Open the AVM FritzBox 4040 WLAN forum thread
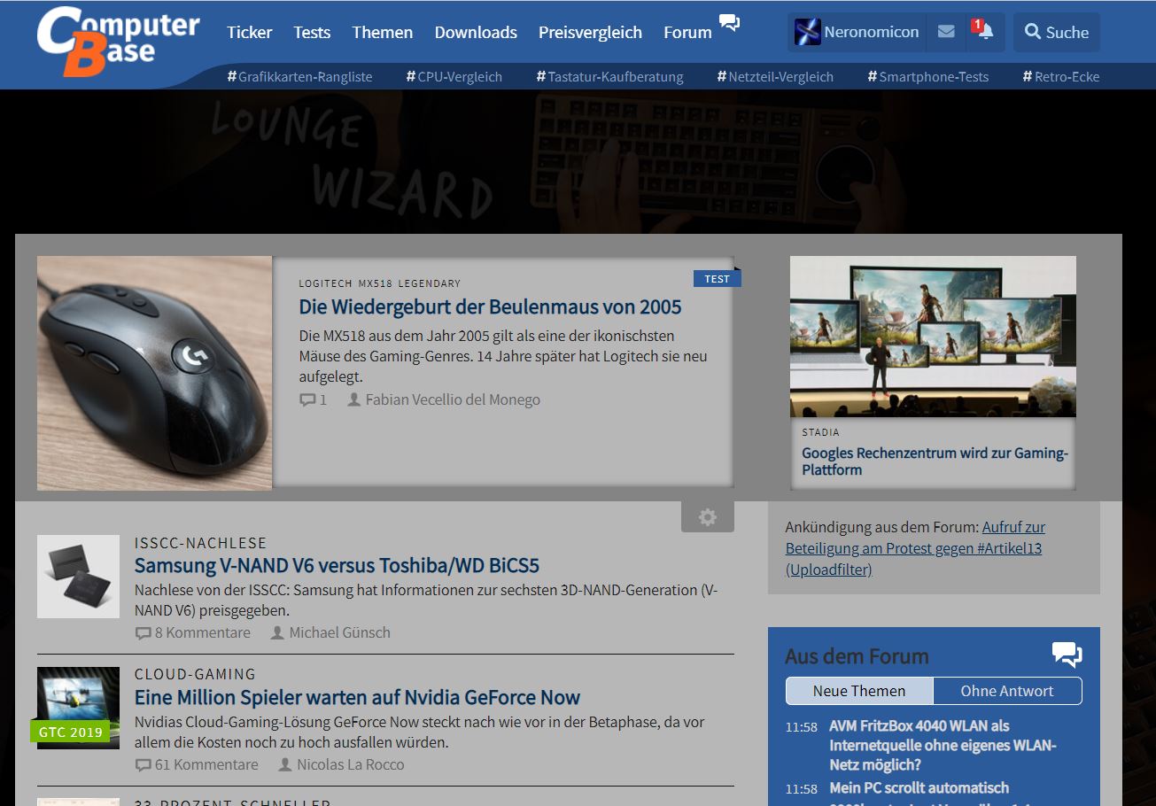1156x806 pixels. (x=943, y=745)
